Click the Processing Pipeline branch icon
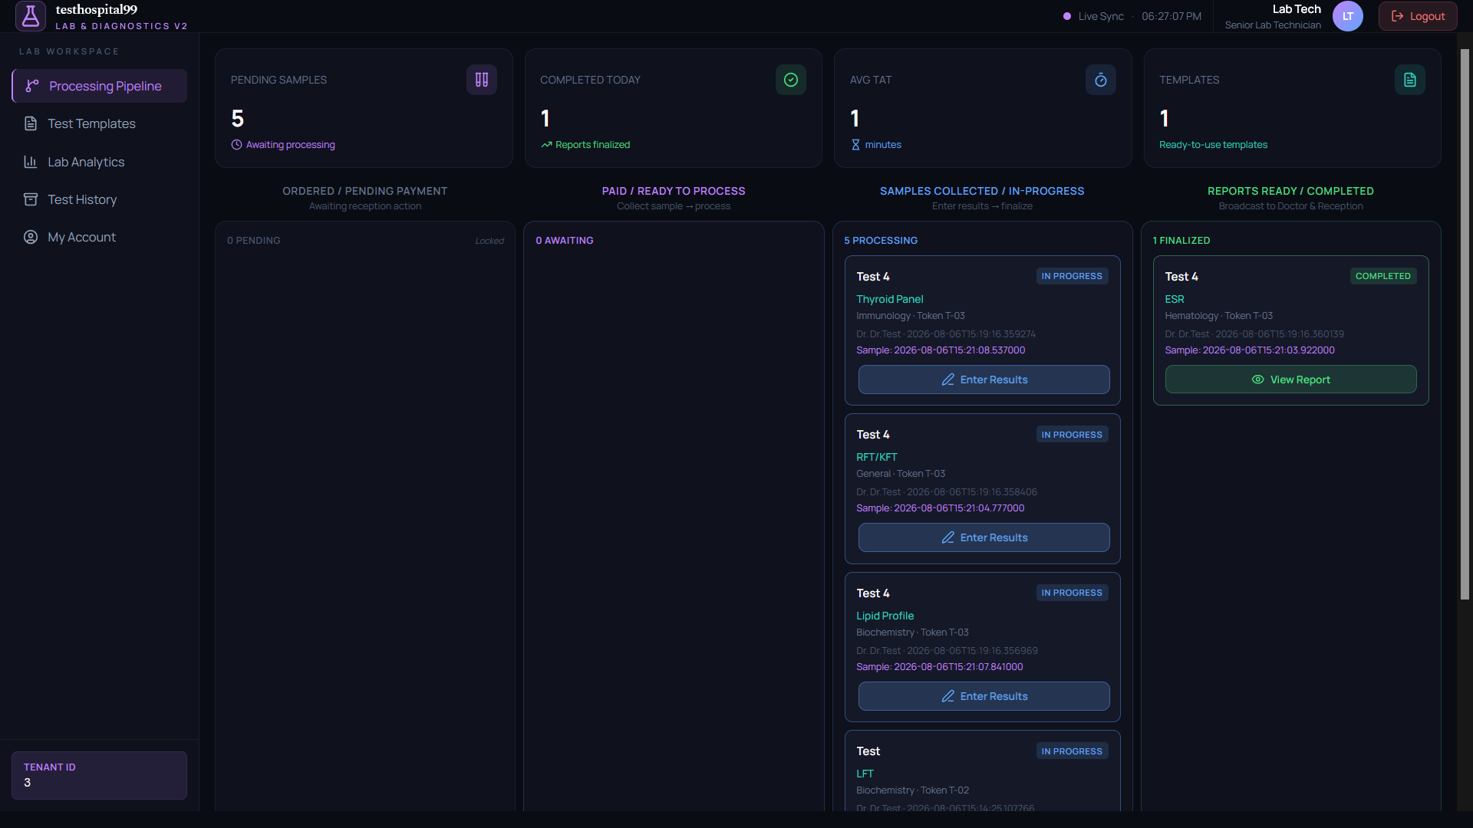This screenshot has width=1473, height=828. 32,86
